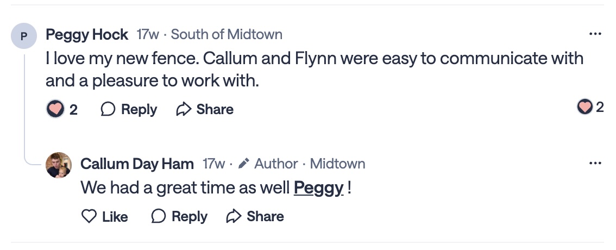Click the share arrow icon on Peggy's comment
This screenshot has height=250, width=616.
184,109
